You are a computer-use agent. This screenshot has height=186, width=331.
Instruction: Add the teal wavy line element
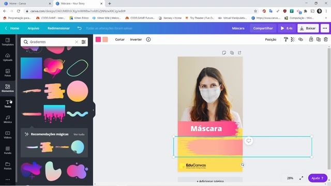pyautogui.click(x=78, y=114)
